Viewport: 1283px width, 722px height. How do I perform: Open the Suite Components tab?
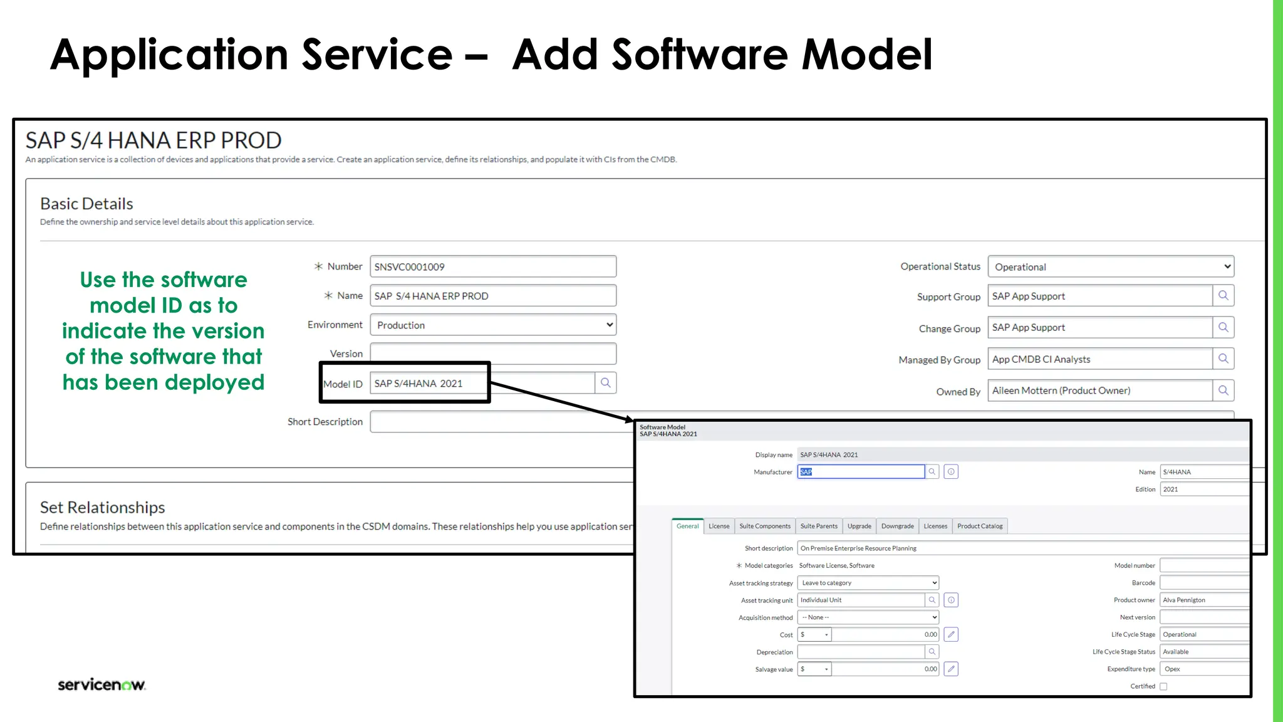[765, 526]
